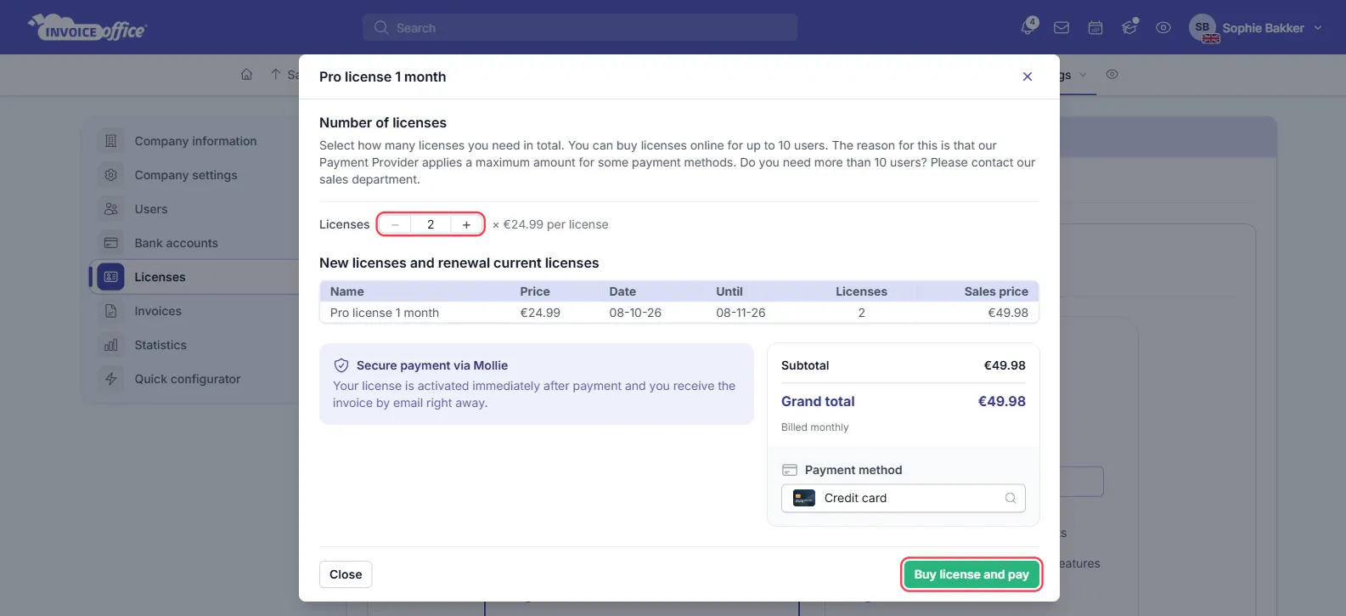Click the Close button in the dialog
Screen dimensions: 1346x616
point(346,574)
